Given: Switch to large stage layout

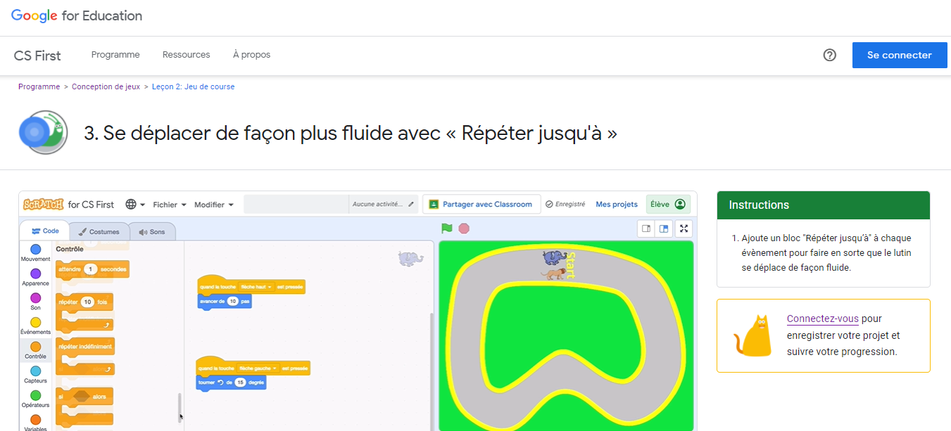Looking at the screenshot, I should (663, 229).
